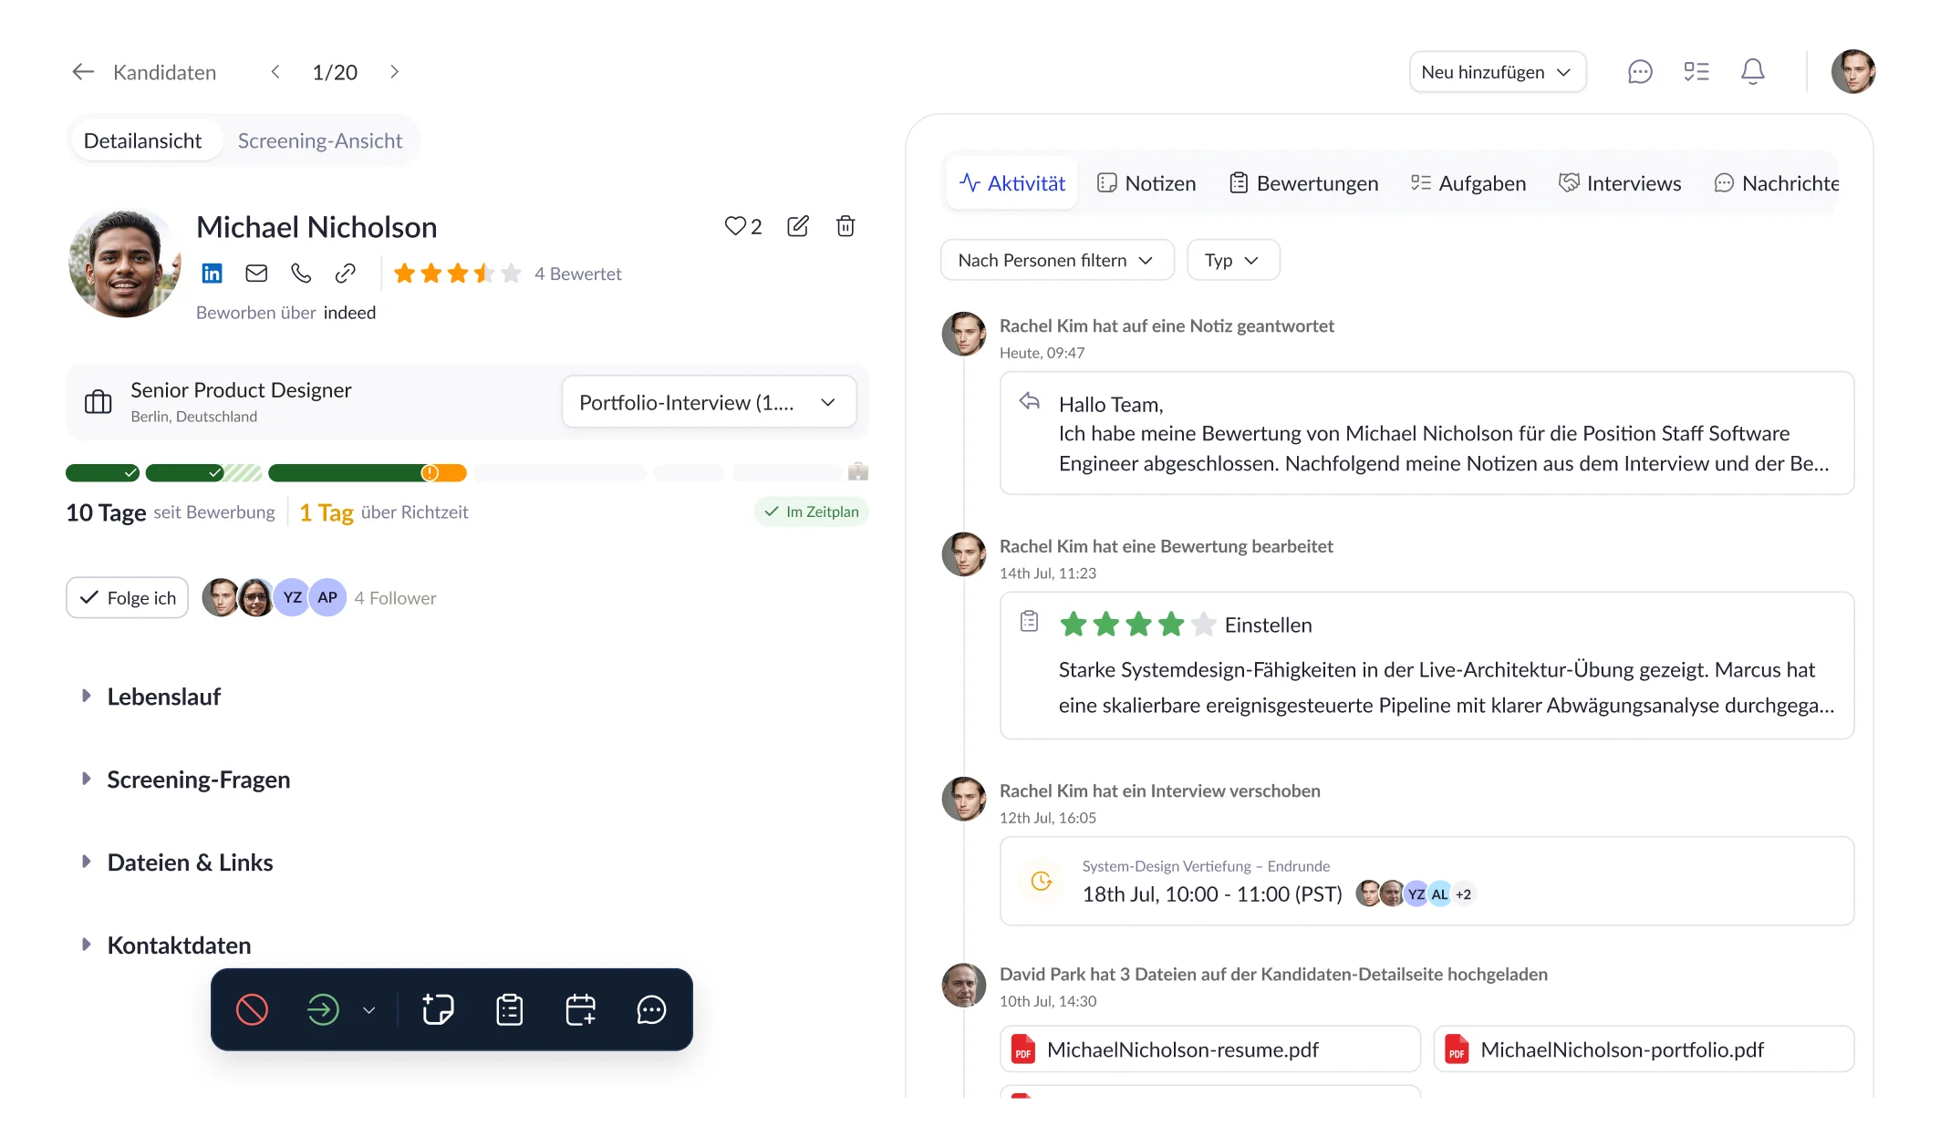1940x1126 pixels.
Task: Click the clock icon on rescheduled interview card
Action: [x=1042, y=881]
